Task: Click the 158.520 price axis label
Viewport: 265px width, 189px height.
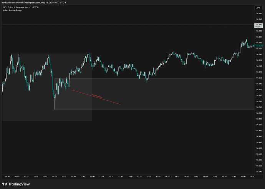Action: [x=258, y=119]
